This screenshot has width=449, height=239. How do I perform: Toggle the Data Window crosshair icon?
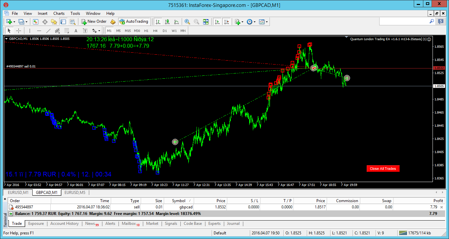45,22
